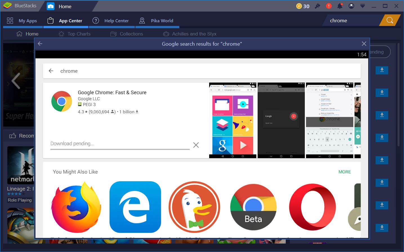Image resolution: width=404 pixels, height=252 pixels.
Task: Click the Google Chrome app icon
Action: point(62,101)
